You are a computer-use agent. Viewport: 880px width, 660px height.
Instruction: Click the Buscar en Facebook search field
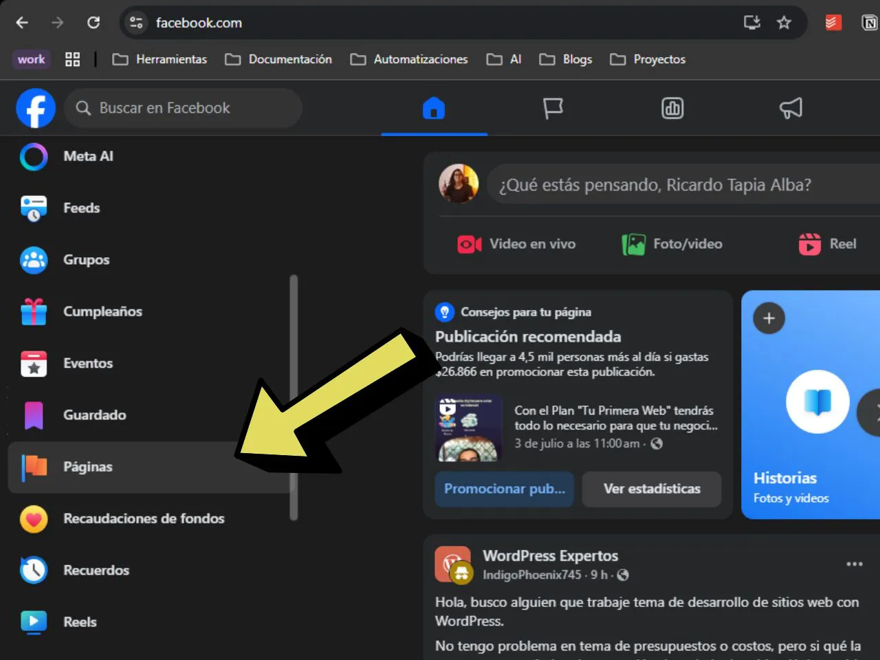pos(183,108)
